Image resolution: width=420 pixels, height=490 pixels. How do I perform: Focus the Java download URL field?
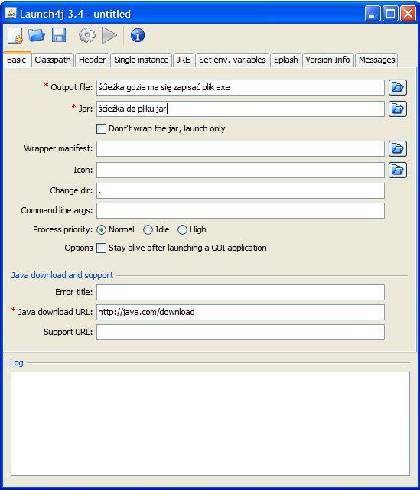240,312
